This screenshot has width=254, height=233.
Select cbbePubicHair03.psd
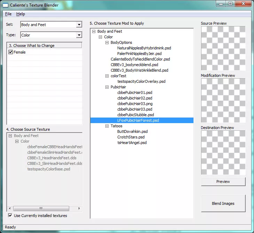tap(135, 109)
